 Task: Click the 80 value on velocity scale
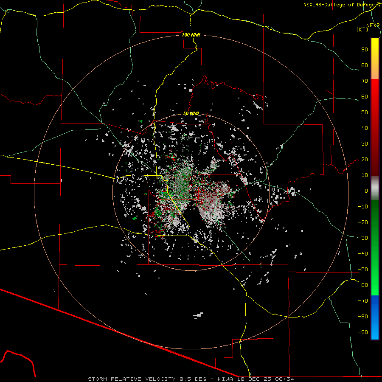365,65
